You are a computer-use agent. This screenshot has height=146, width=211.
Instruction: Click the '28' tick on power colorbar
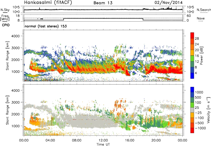pos(197,38)
